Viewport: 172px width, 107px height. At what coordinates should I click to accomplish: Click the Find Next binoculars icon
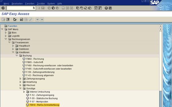[x=71, y=8]
